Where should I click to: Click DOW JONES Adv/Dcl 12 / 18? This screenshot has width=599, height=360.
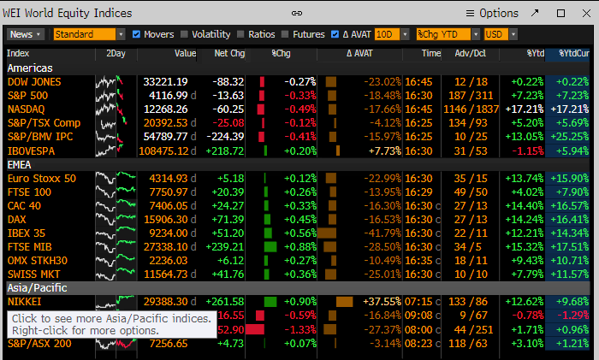coord(471,82)
